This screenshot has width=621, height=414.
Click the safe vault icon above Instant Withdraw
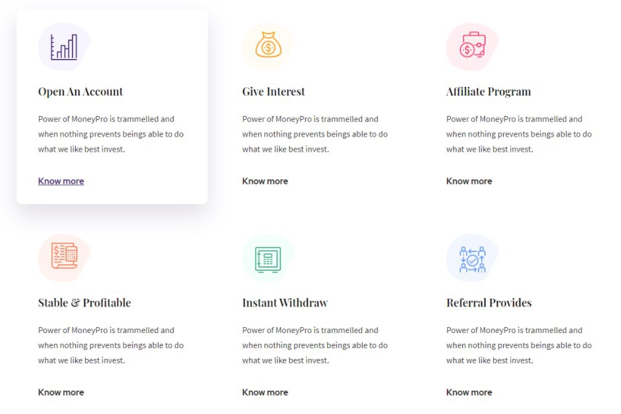pos(268,258)
